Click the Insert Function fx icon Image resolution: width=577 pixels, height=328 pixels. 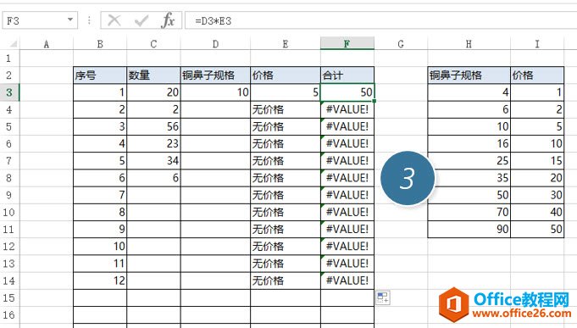[168, 20]
